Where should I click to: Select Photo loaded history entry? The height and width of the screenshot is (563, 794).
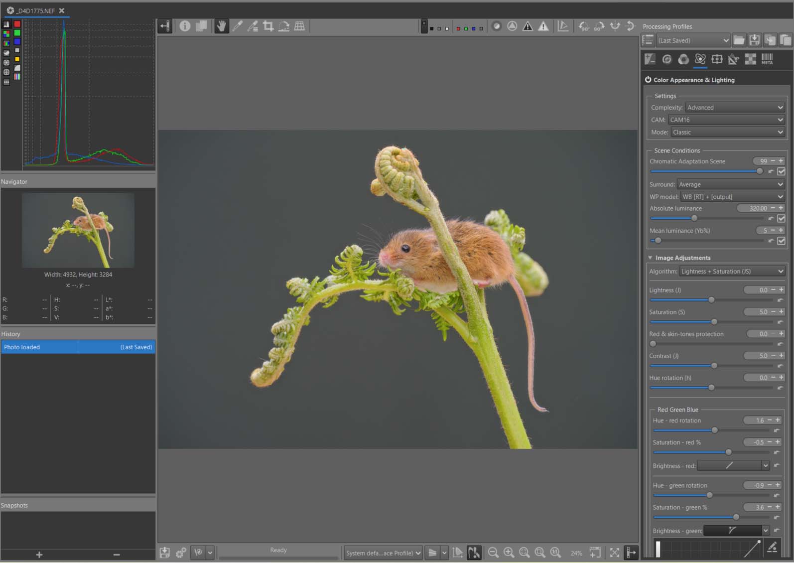click(78, 347)
